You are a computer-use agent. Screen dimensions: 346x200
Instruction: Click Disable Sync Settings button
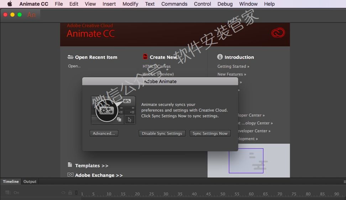tap(162, 133)
